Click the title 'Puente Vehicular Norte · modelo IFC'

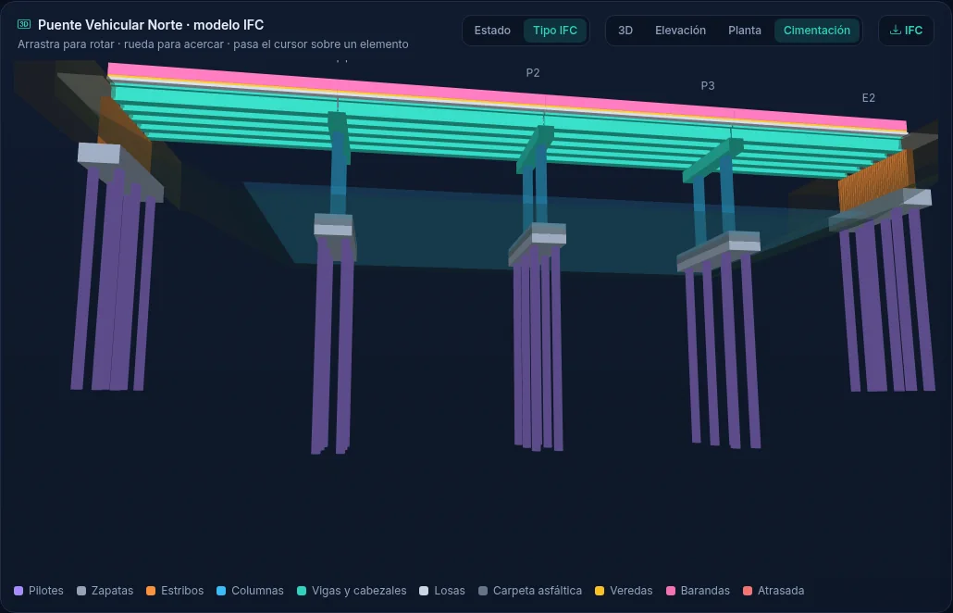(x=151, y=25)
